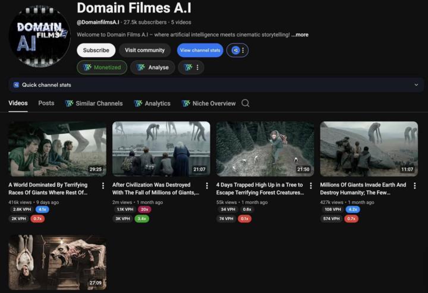
Task: Click View channel stats button
Action: click(200, 50)
